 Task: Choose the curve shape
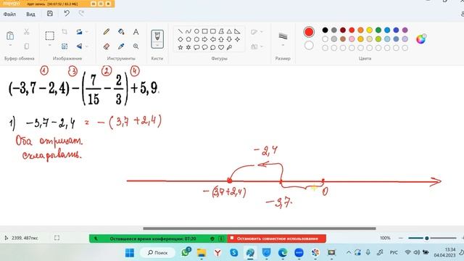(x=188, y=31)
